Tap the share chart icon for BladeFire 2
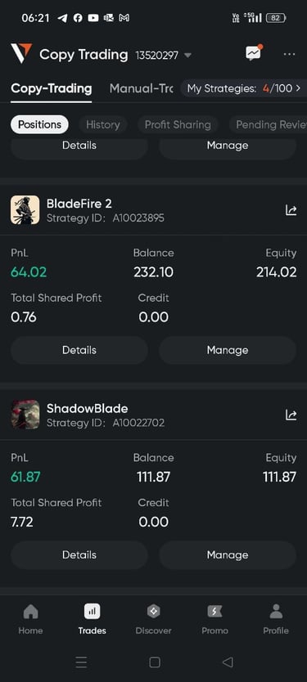307x682 pixels. [x=291, y=210]
